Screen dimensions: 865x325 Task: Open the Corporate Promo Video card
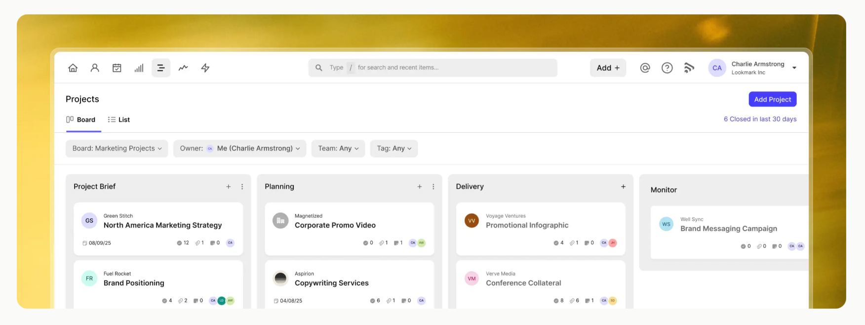[349, 229]
